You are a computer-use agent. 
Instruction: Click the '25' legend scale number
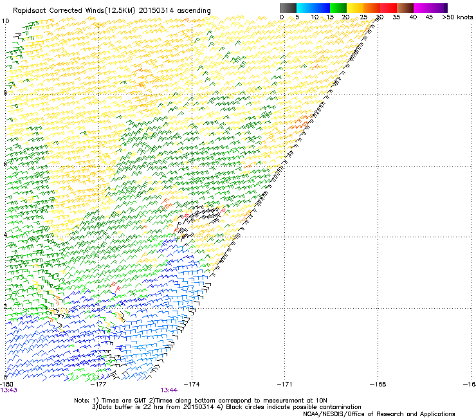363,17
